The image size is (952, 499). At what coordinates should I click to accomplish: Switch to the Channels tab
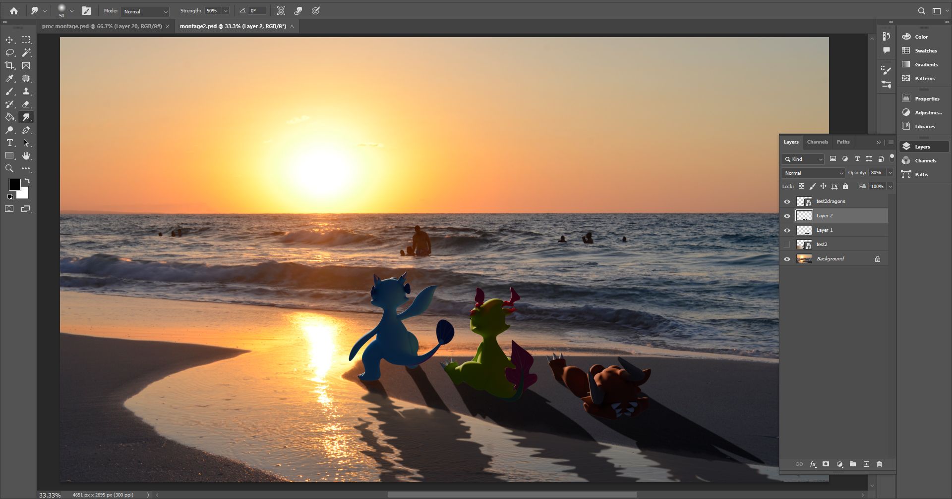pos(817,142)
